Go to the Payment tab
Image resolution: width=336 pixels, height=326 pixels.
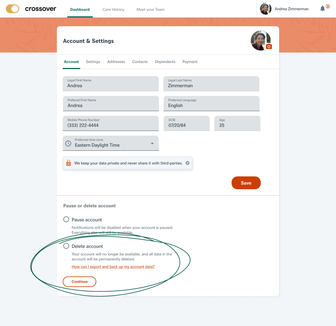click(x=190, y=62)
